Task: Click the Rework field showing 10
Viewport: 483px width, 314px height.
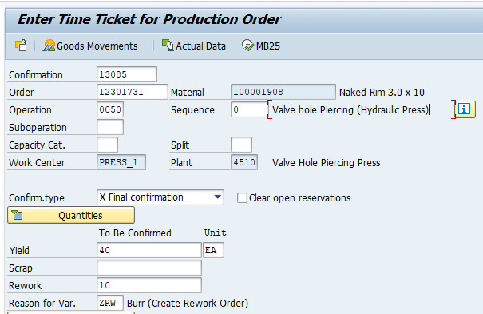Action: 149,285
